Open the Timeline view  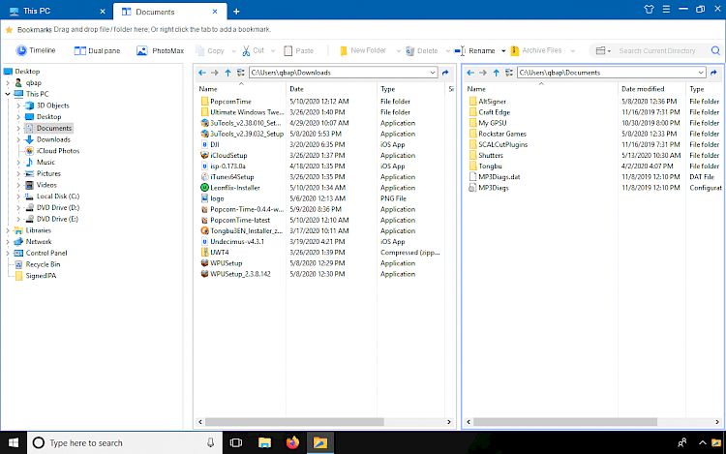pos(36,50)
